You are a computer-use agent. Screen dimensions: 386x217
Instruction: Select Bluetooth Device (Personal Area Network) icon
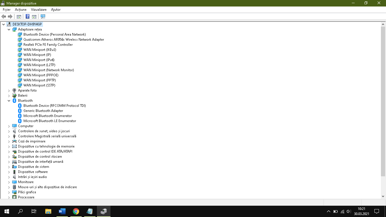click(x=20, y=34)
